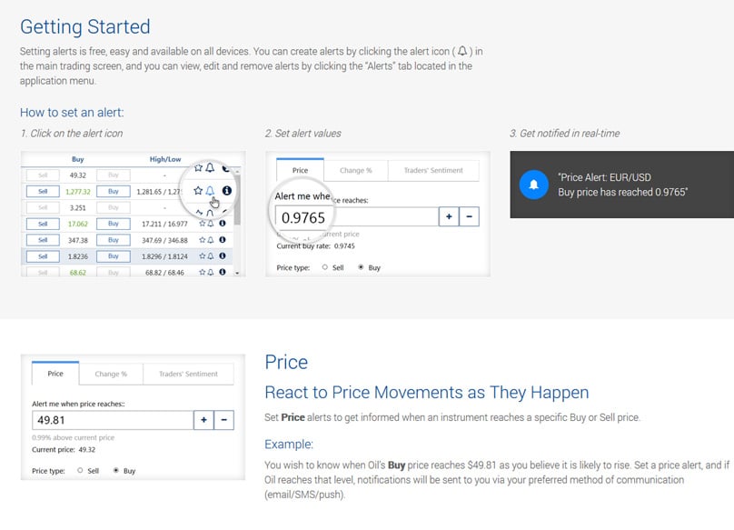Open Change % tab in lower alert panel
734x530 pixels.
tap(111, 374)
